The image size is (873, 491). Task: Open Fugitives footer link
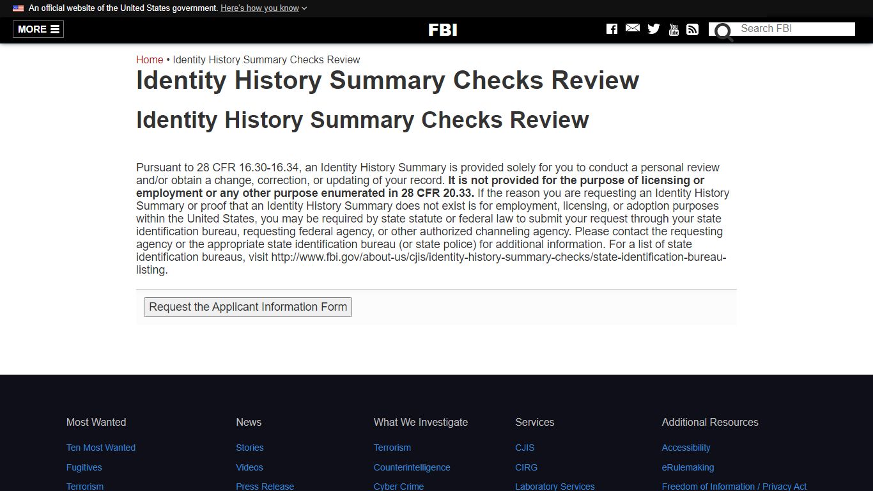coord(84,467)
